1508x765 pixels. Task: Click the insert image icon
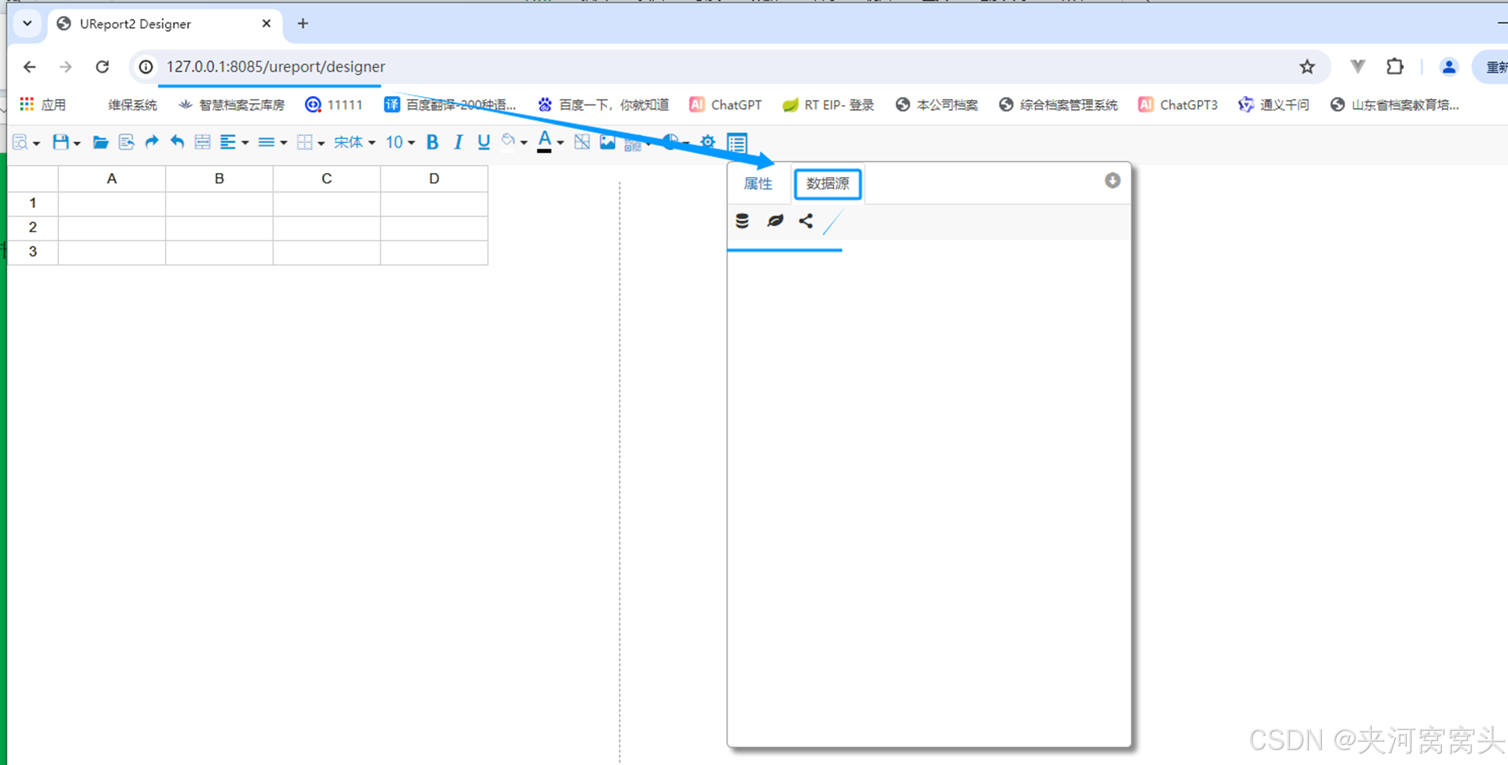click(607, 142)
